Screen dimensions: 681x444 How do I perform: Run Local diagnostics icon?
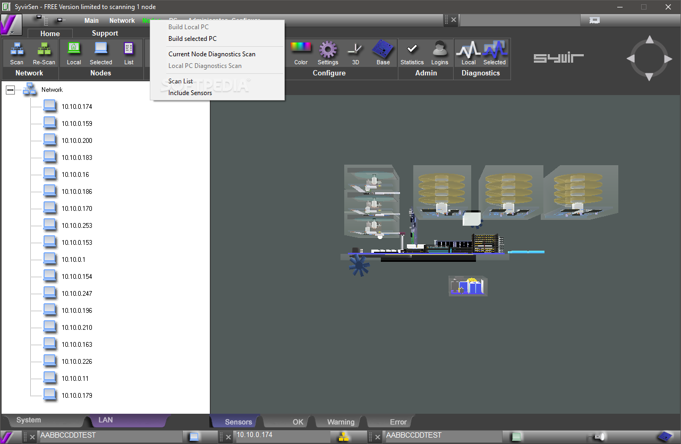[469, 49]
